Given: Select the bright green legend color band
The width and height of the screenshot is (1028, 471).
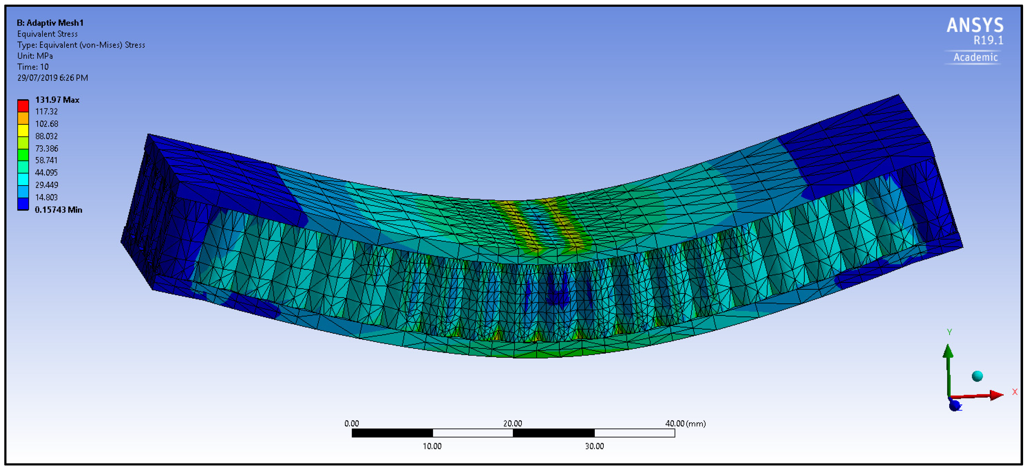Looking at the screenshot, I should (x=23, y=155).
